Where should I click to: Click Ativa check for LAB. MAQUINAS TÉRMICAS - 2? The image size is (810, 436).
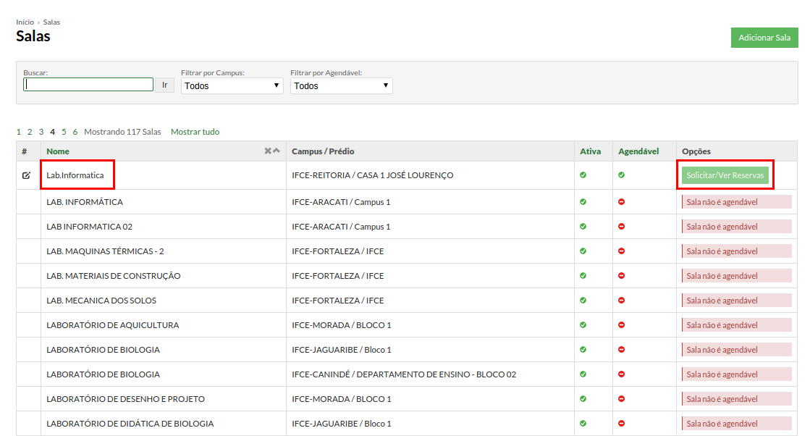tap(583, 251)
